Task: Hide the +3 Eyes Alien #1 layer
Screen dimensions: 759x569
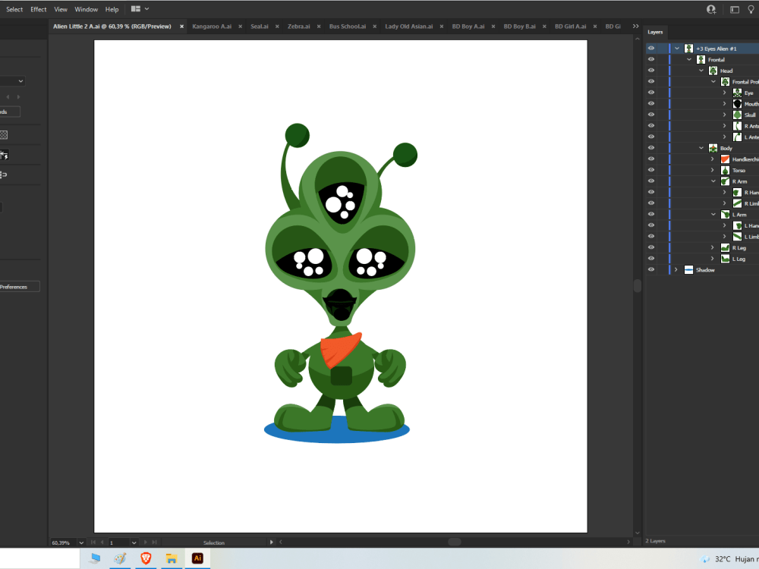Action: pyautogui.click(x=650, y=48)
